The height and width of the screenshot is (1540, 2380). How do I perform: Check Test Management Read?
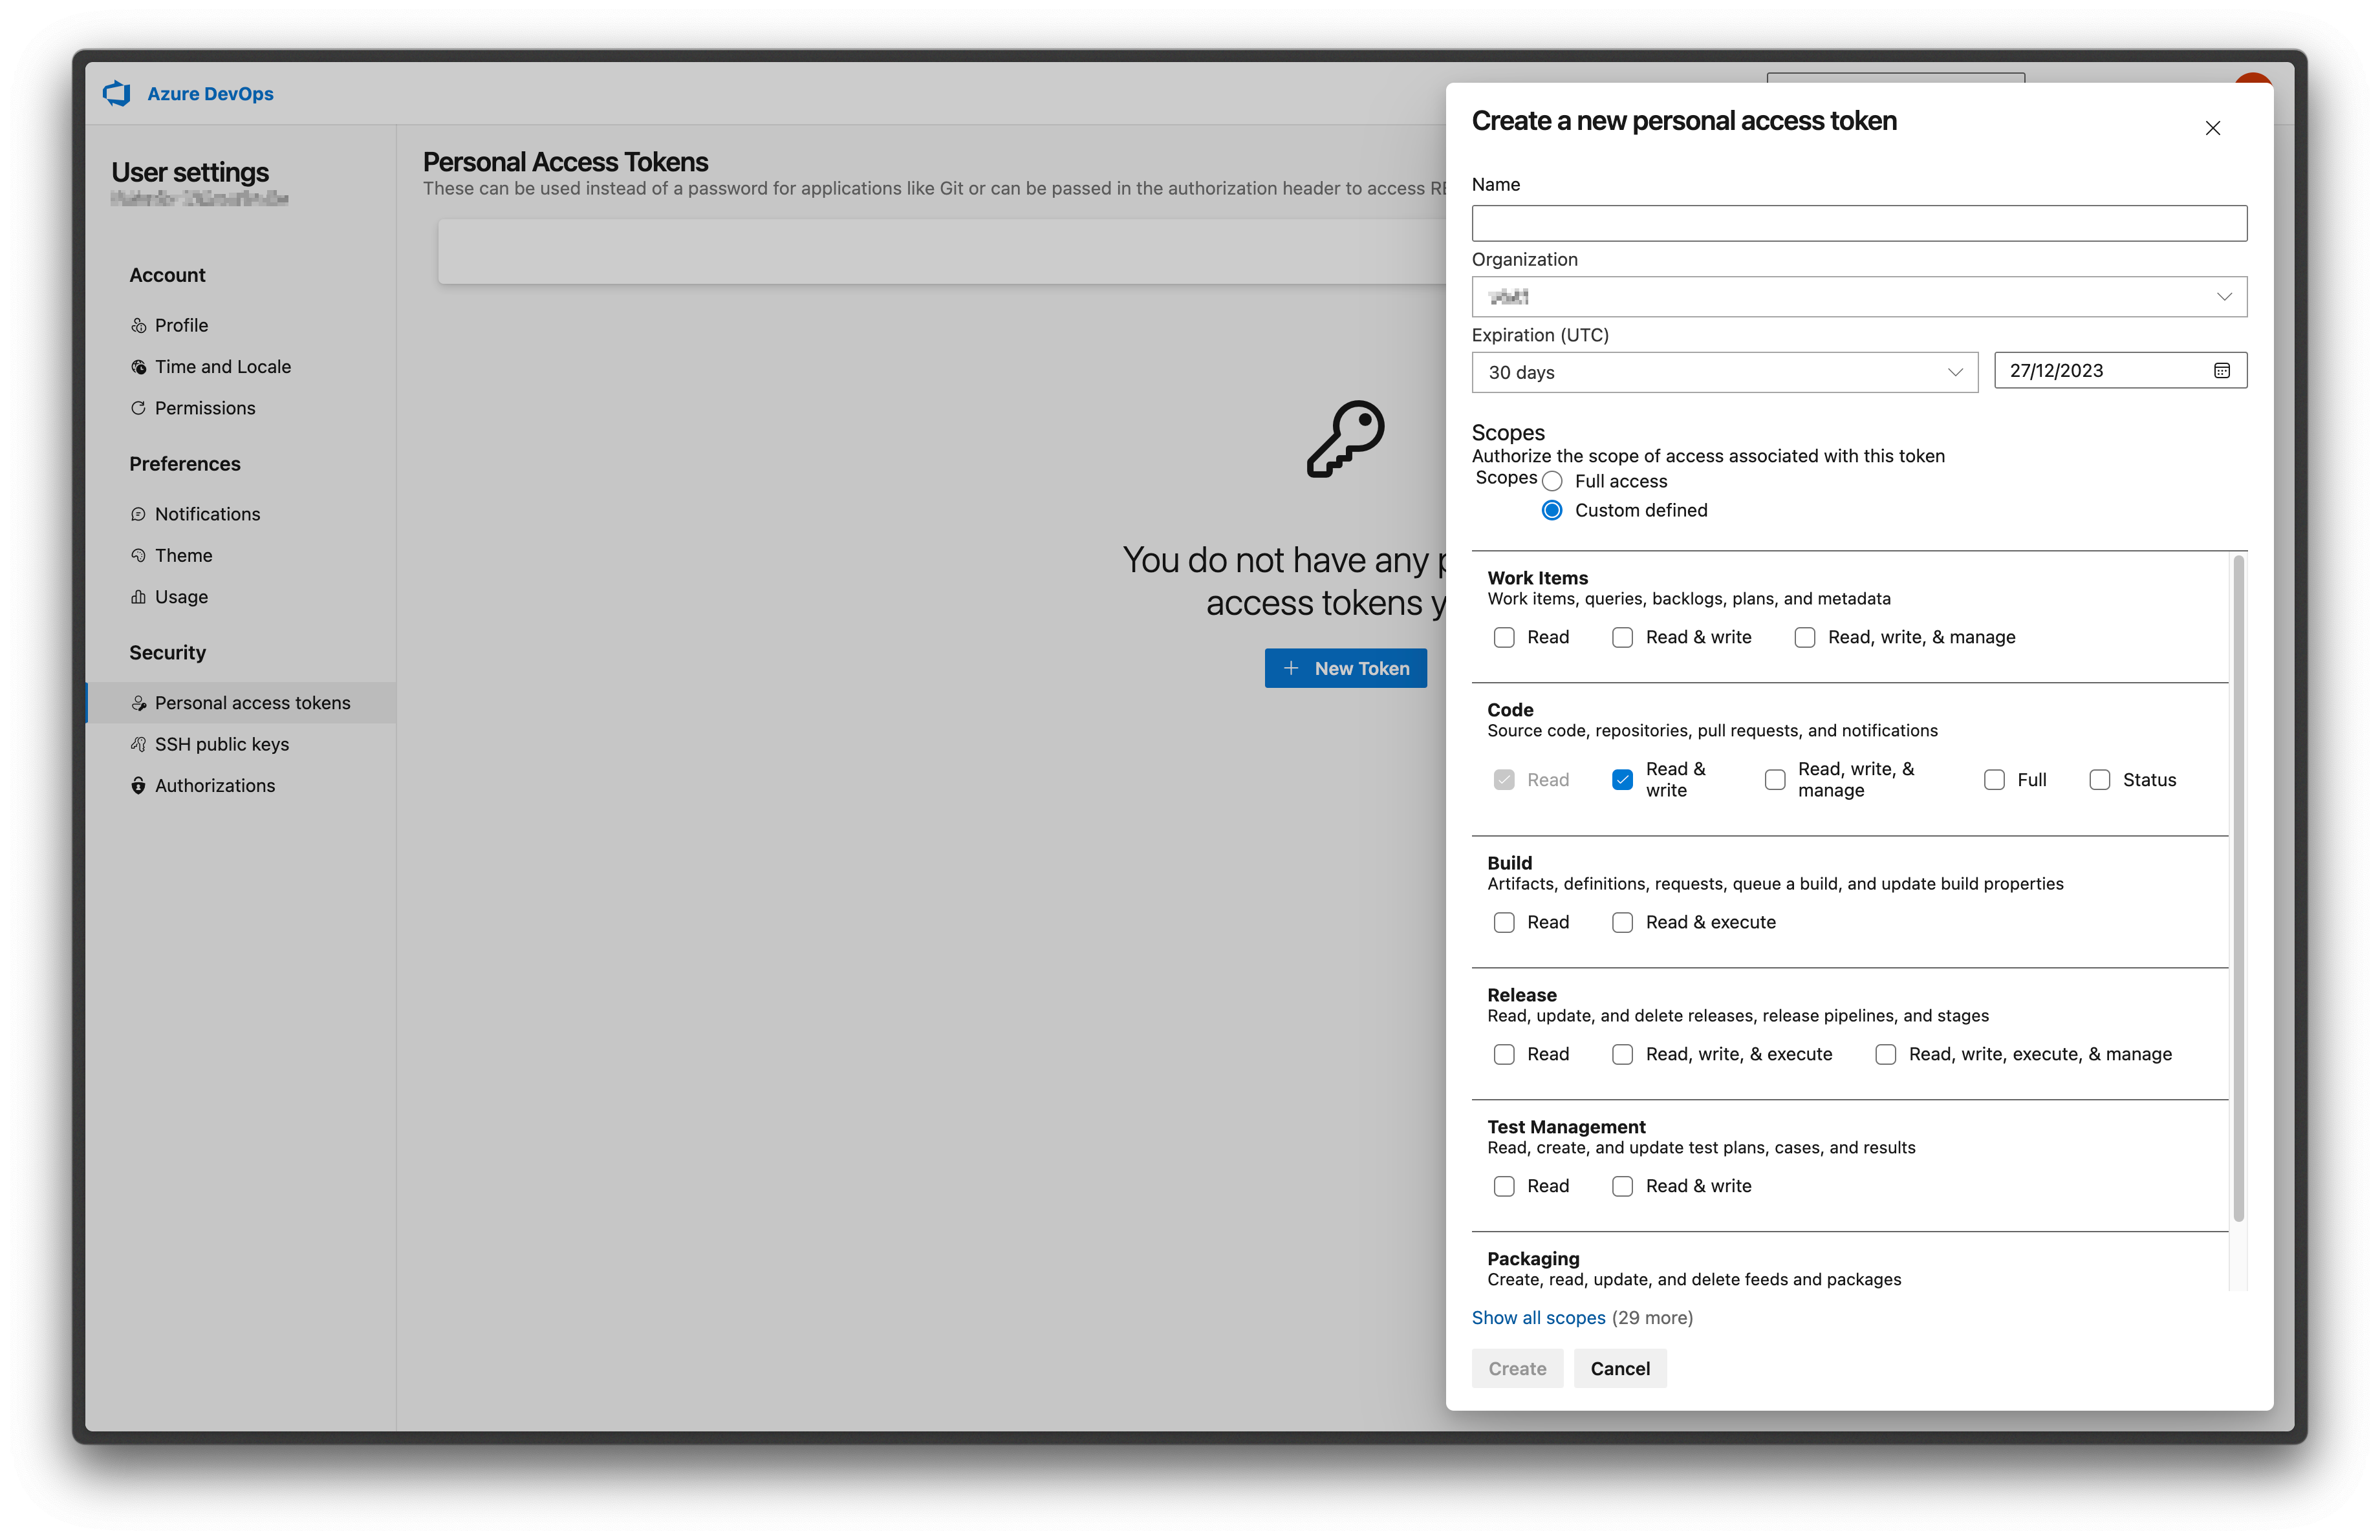(x=1504, y=1186)
